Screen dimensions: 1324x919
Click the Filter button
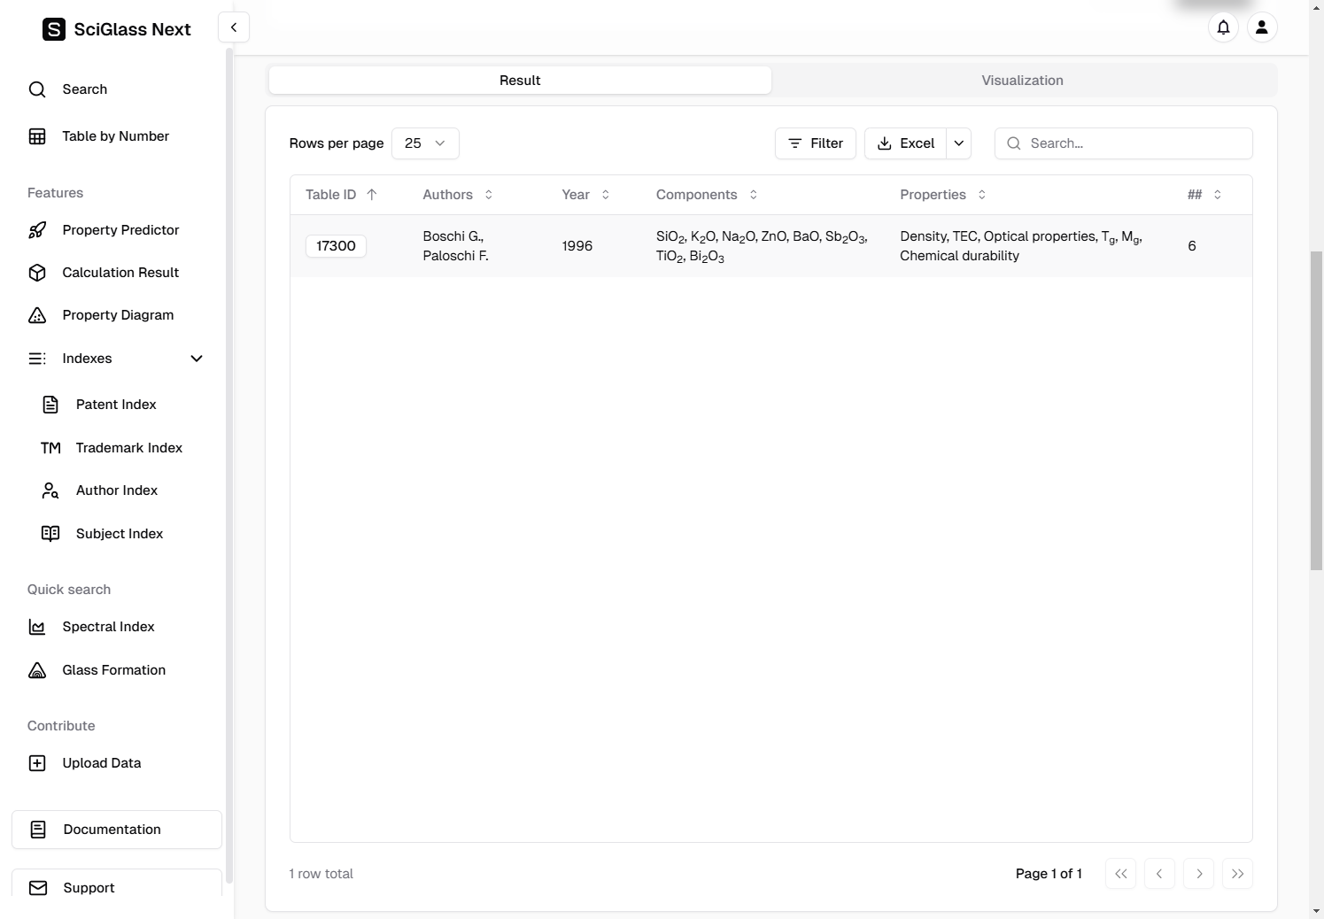[x=815, y=143]
